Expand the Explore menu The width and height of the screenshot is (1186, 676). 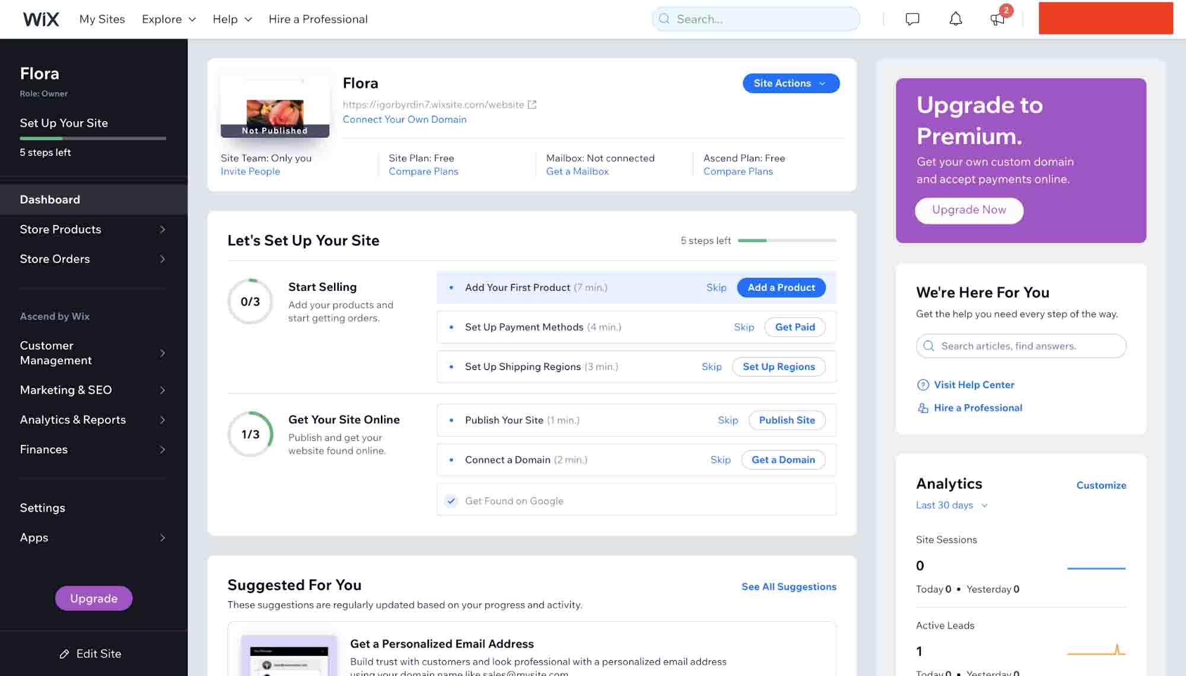point(168,19)
